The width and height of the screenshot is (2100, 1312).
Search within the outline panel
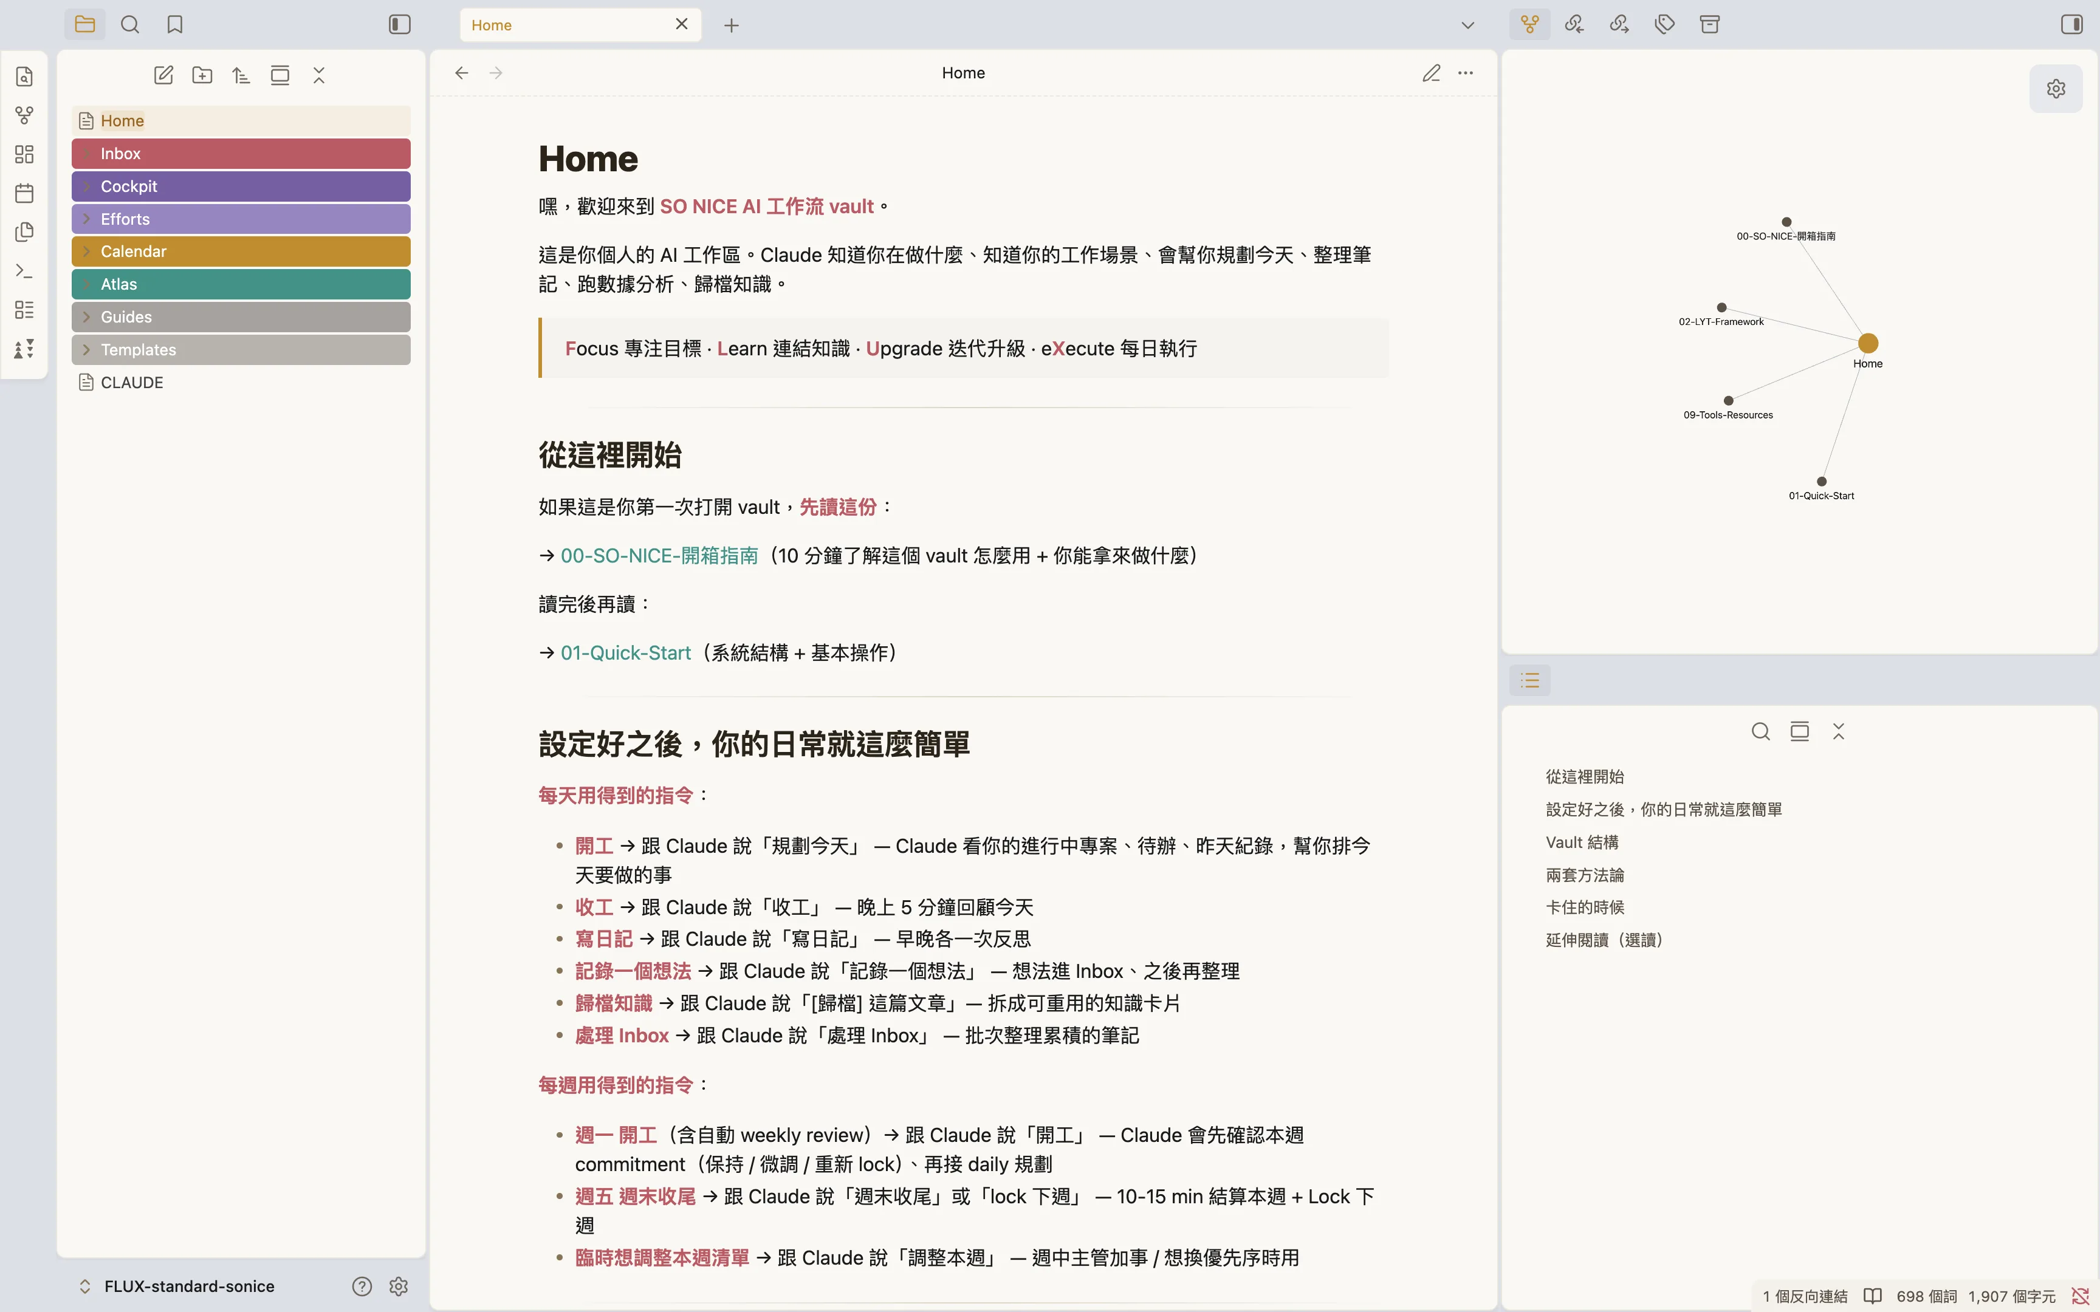[x=1761, y=731]
